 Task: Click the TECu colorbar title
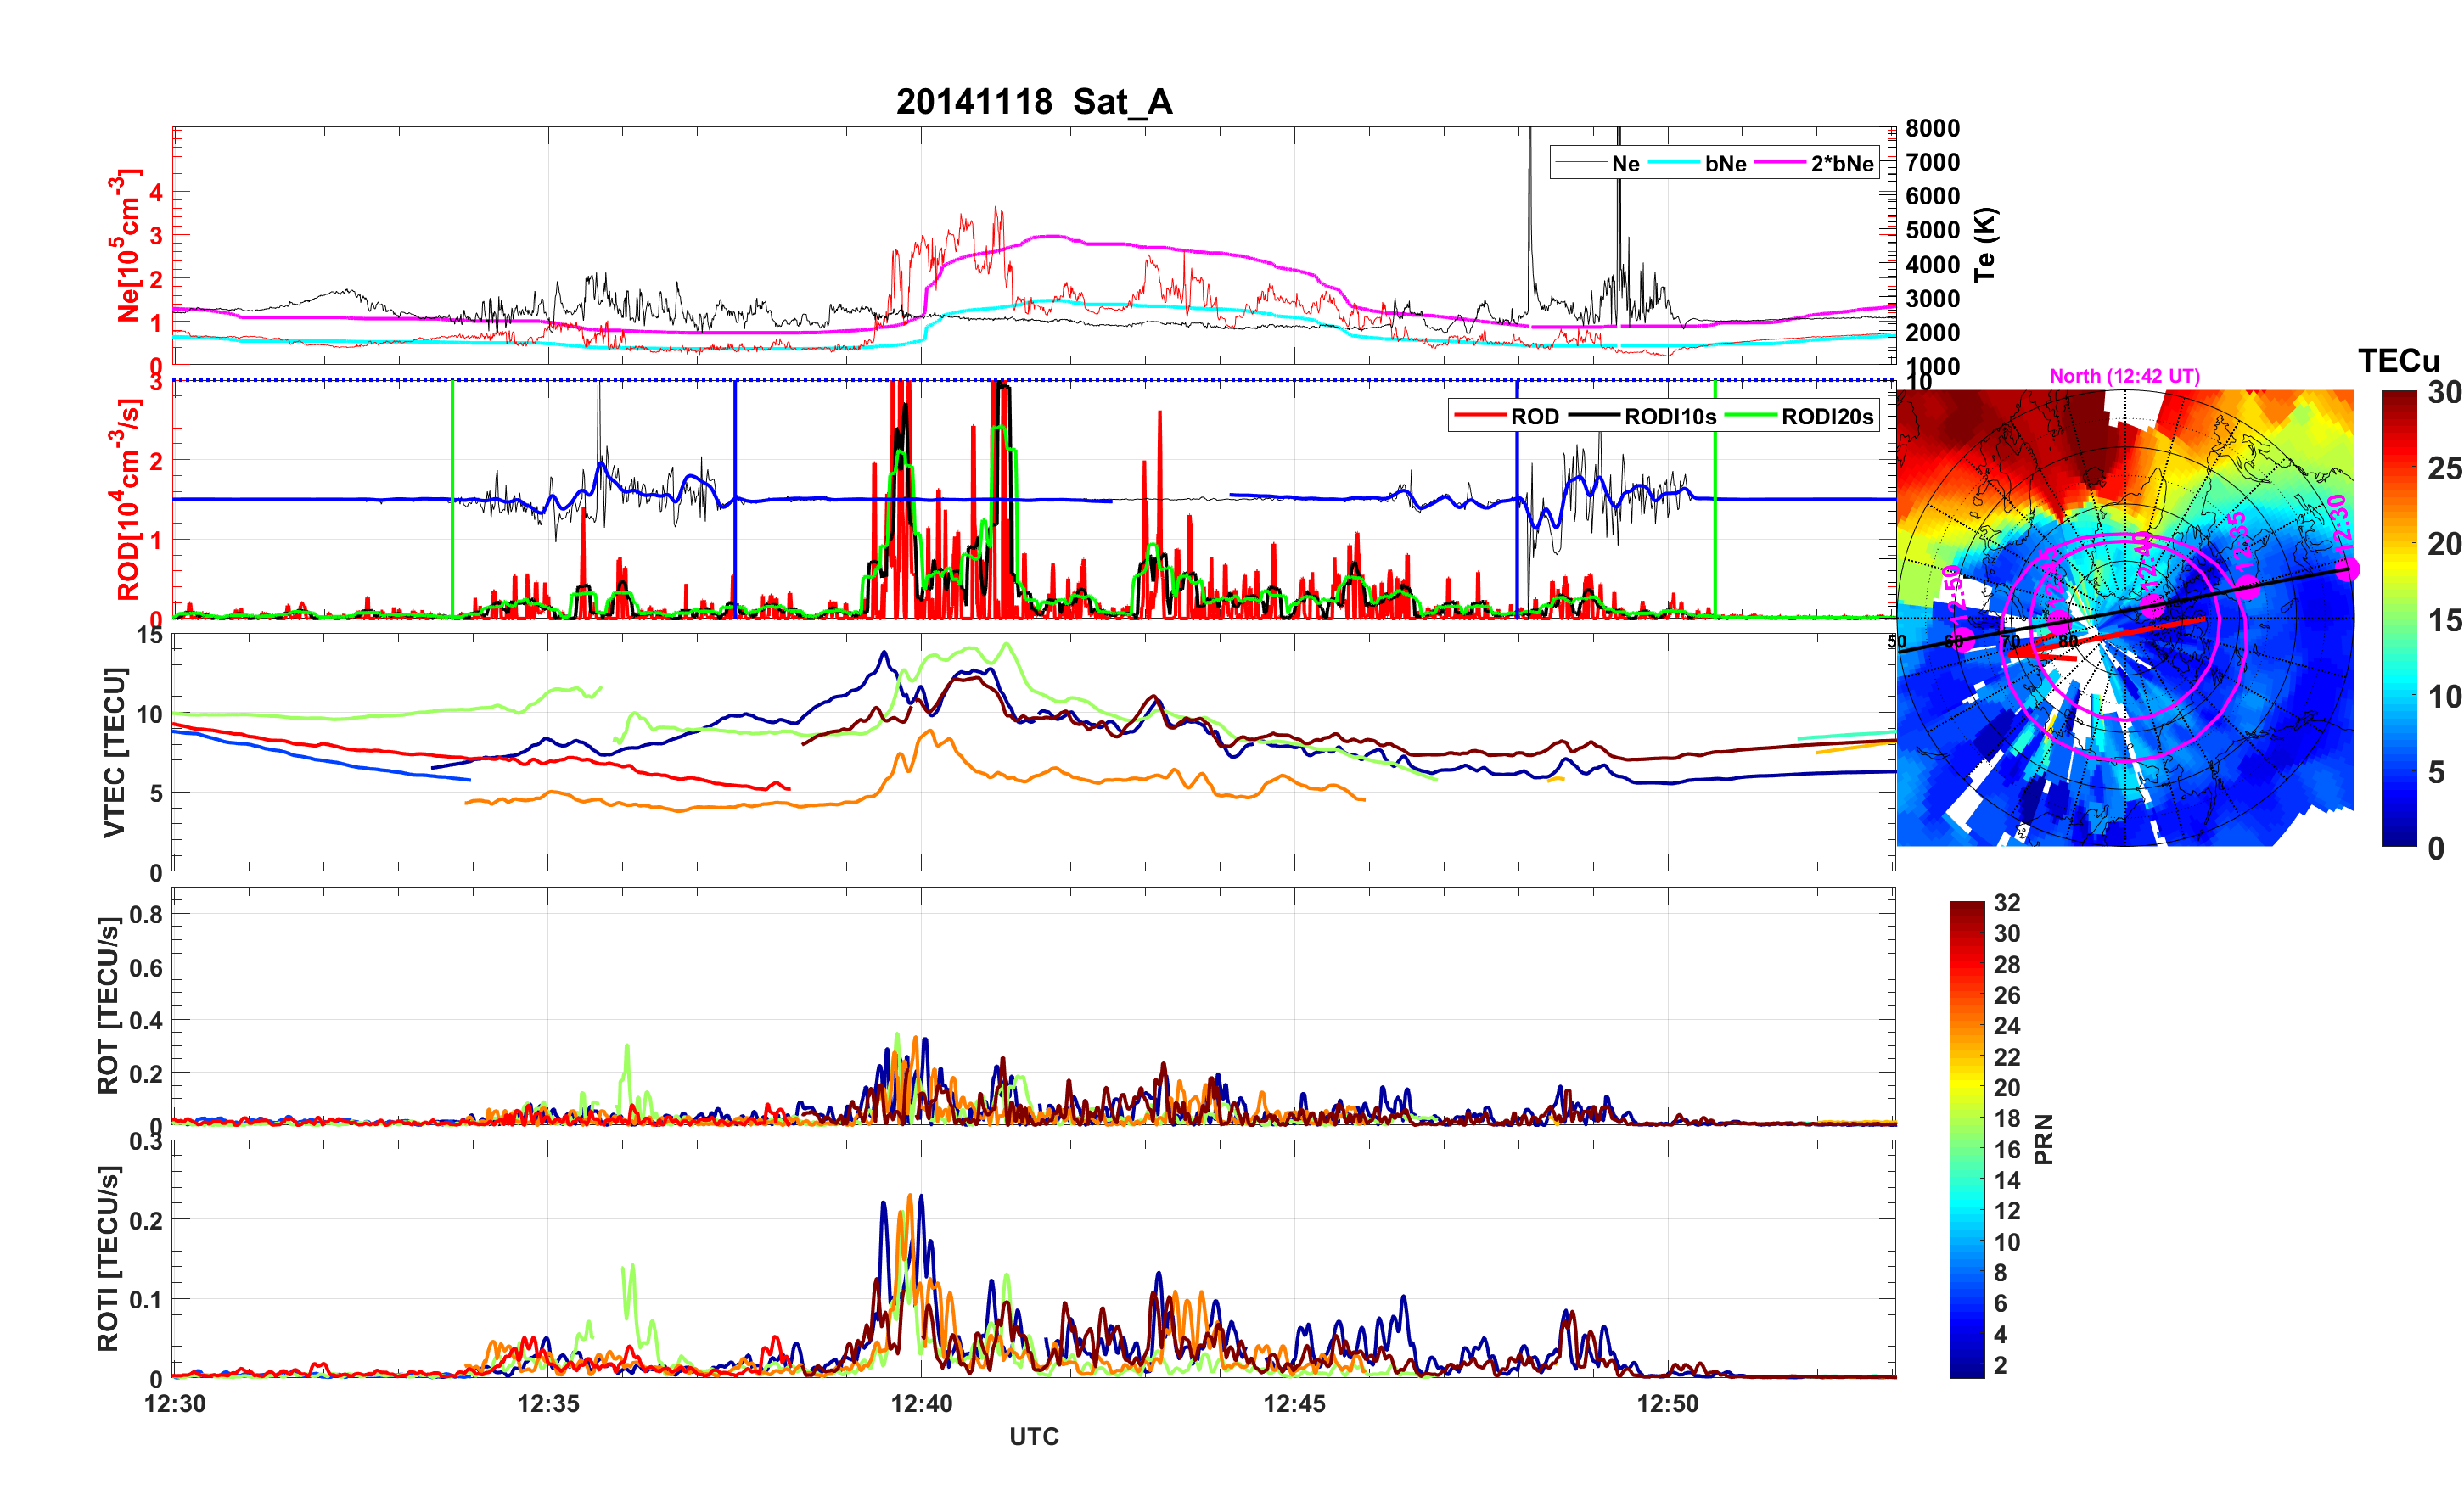[2398, 360]
